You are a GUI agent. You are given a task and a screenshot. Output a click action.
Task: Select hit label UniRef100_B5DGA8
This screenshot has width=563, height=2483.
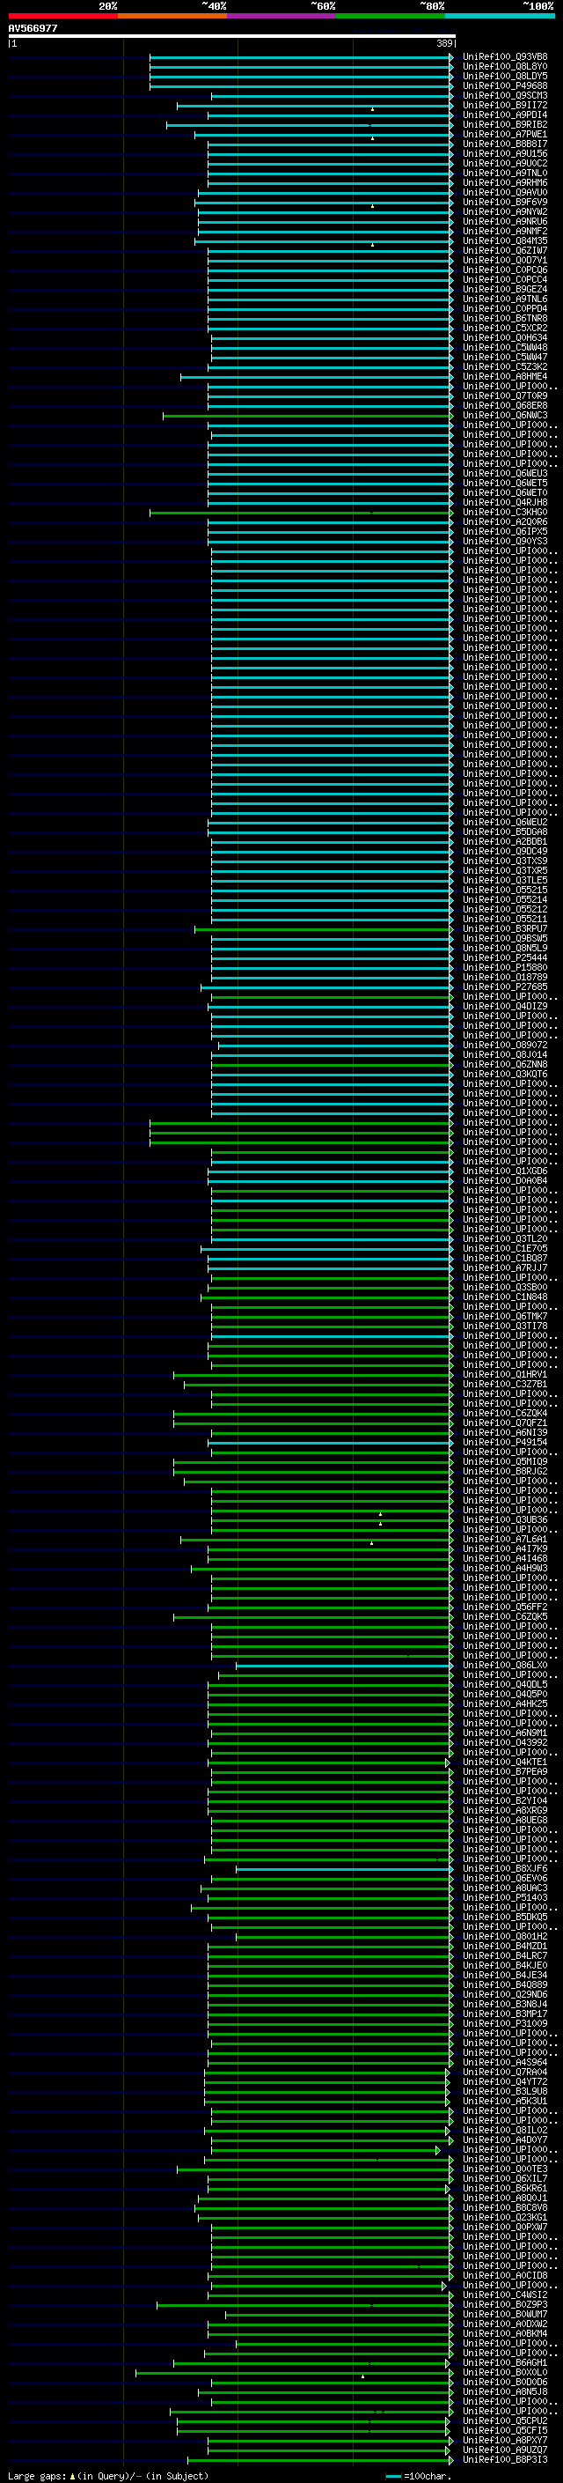[x=504, y=831]
